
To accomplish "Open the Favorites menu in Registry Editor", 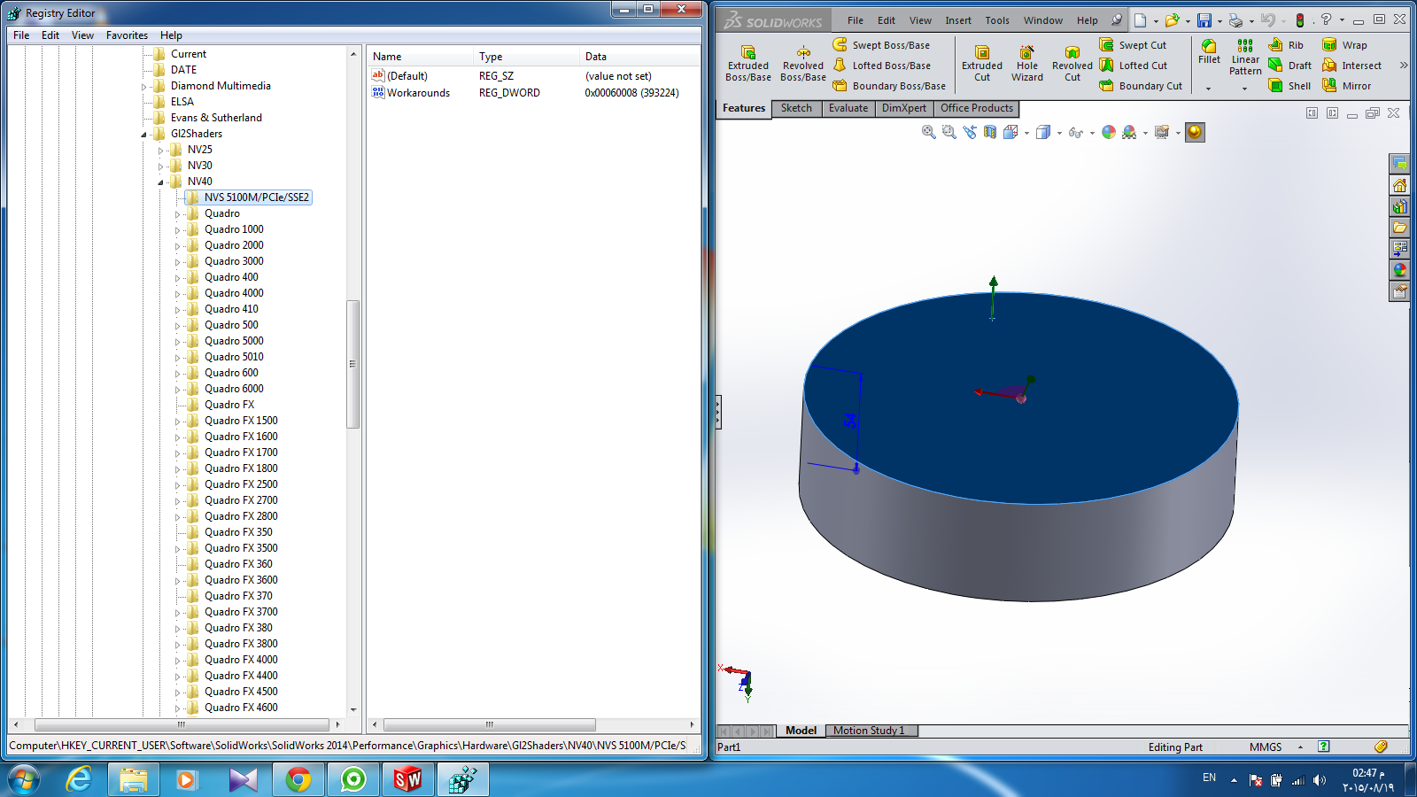I will coord(127,35).
